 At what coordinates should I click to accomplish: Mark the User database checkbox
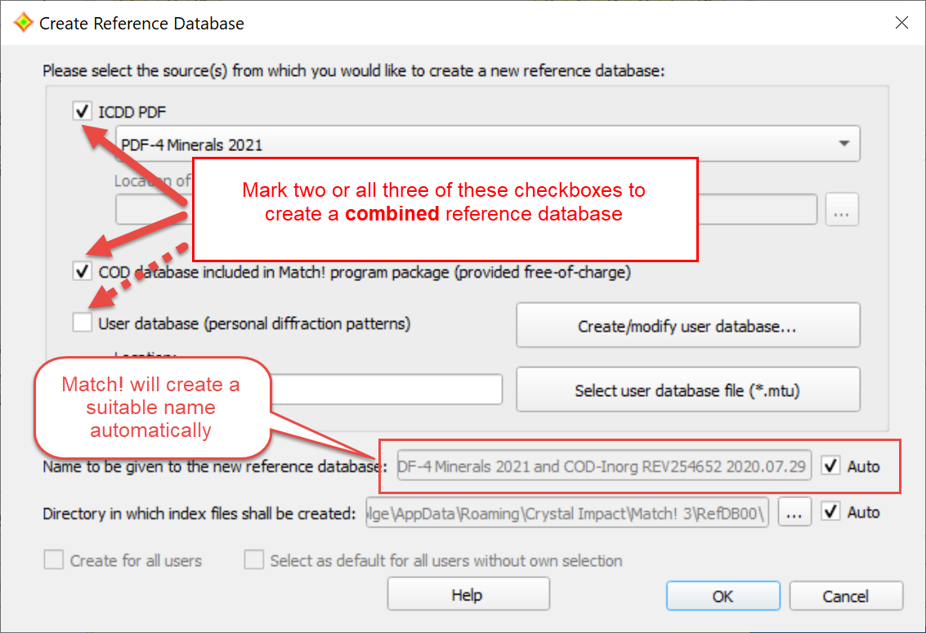[81, 322]
